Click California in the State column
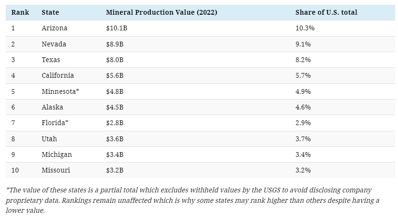The height and width of the screenshot is (218, 398). 58,75
